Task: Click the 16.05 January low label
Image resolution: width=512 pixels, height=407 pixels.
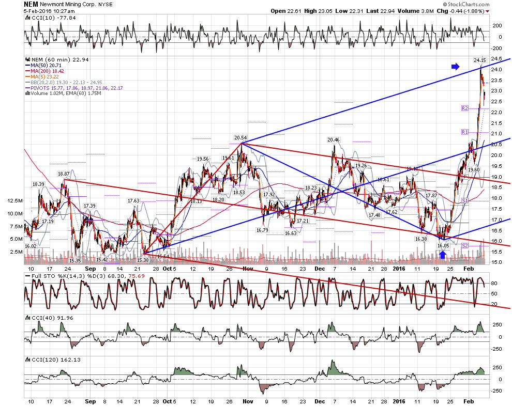Action: pos(443,245)
